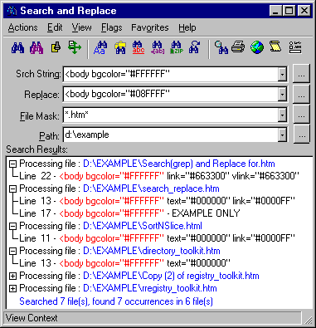
Task: Click the printer icon
Action: pyautogui.click(x=238, y=47)
